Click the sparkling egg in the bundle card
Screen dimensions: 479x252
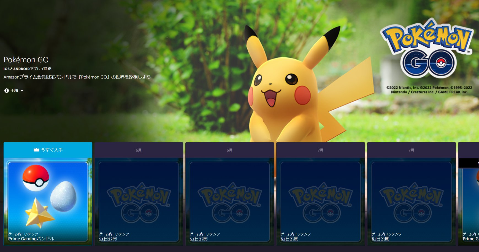pos(63,197)
